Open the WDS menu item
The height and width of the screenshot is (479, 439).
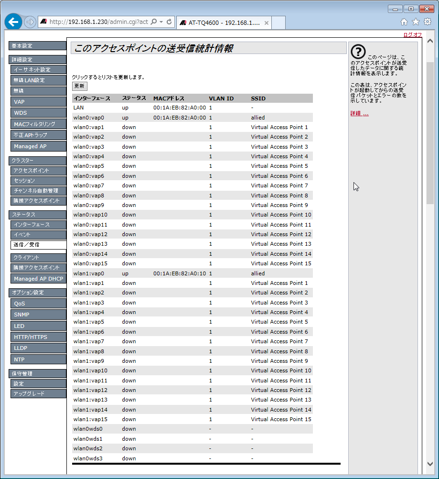[38, 113]
